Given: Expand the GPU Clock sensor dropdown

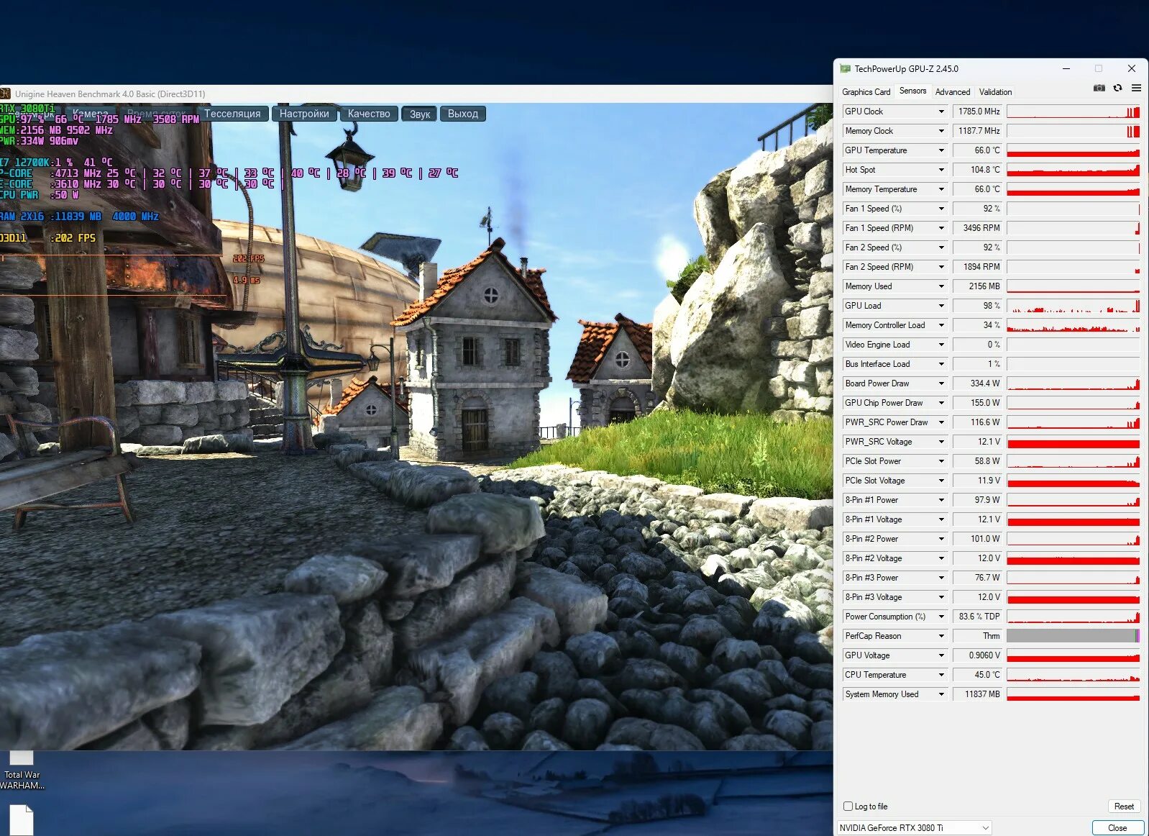Looking at the screenshot, I should (941, 112).
